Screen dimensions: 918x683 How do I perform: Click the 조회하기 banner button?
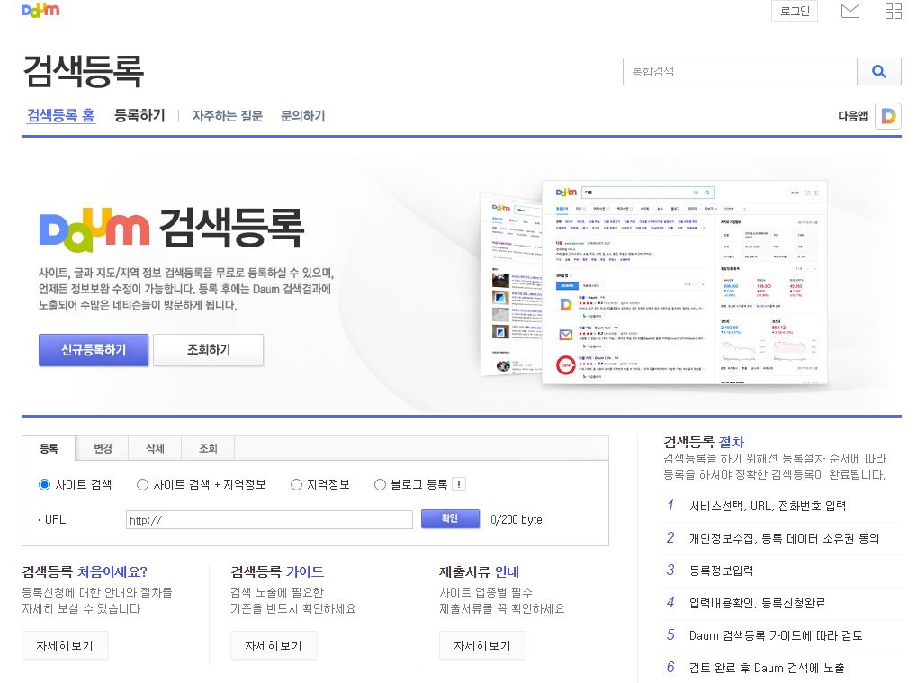point(209,350)
